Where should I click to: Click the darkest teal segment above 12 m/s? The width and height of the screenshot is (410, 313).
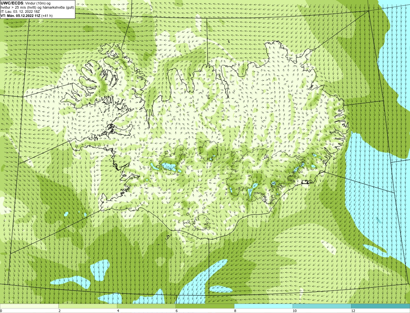381,306
